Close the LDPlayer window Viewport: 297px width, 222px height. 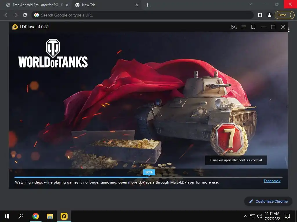coord(283,27)
